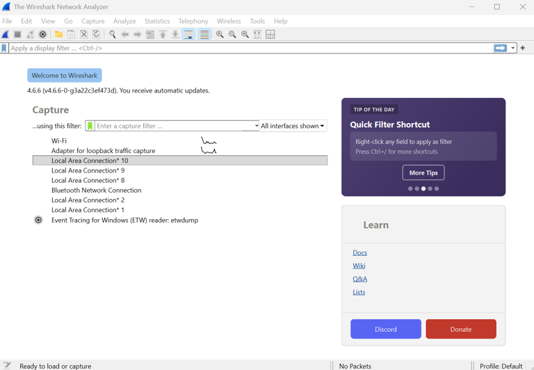Open the Telephony menu
Viewport: 534px width, 370px height.
coord(193,21)
